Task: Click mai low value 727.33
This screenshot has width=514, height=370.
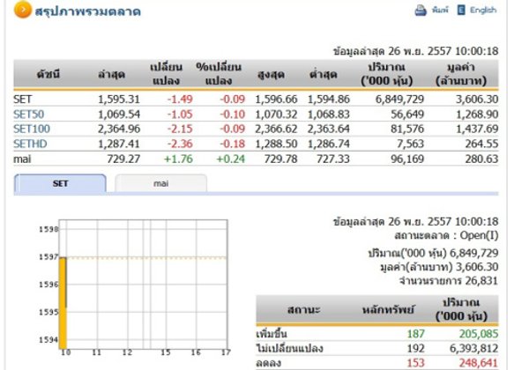Action: pyautogui.click(x=333, y=159)
